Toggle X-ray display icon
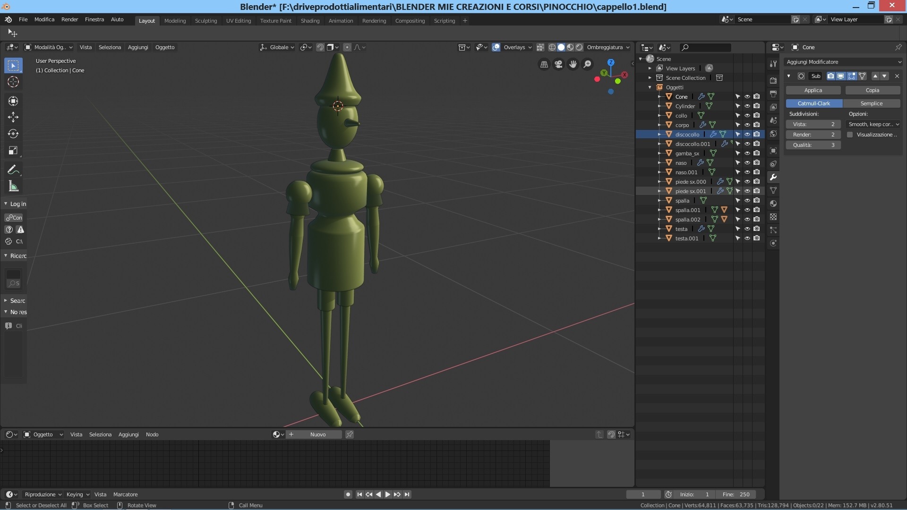This screenshot has height=510, width=907. click(x=540, y=47)
